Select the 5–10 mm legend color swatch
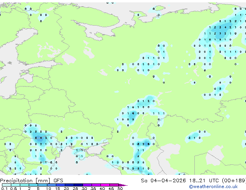The image size is (246, 190). [x=42, y=185]
